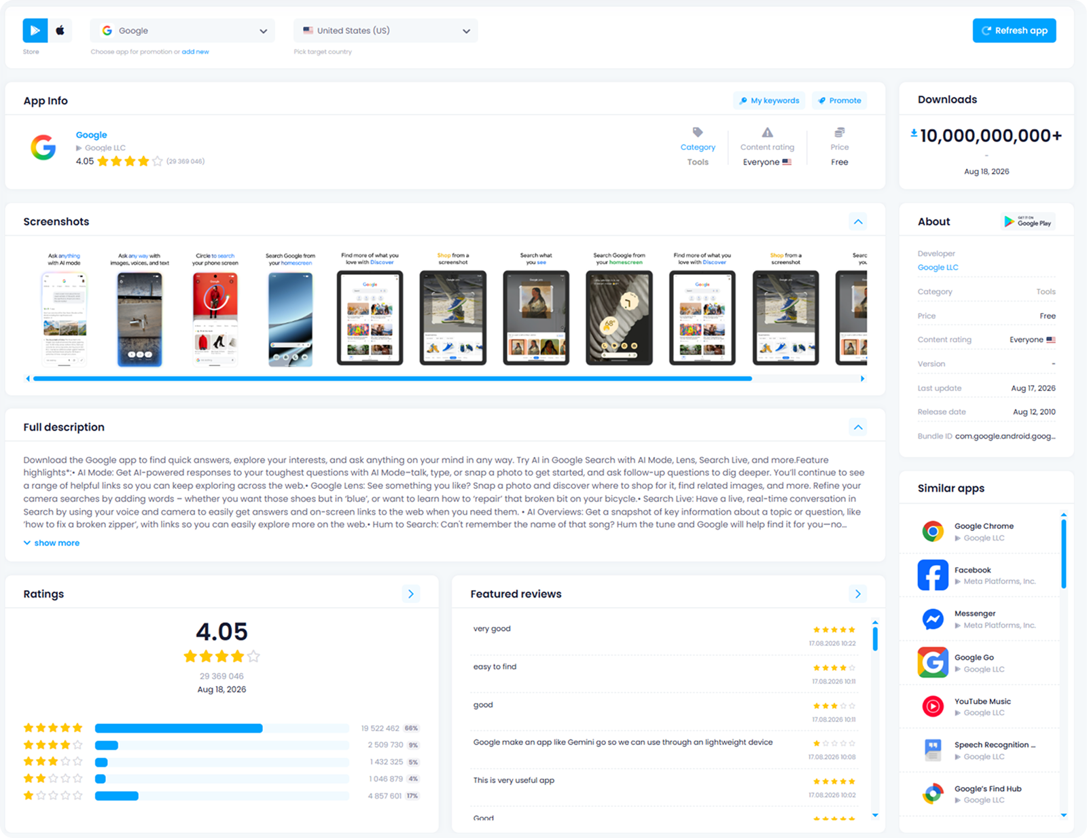This screenshot has width=1087, height=838.
Task: Click the Similar apps scroll down arrow
Action: [1064, 815]
